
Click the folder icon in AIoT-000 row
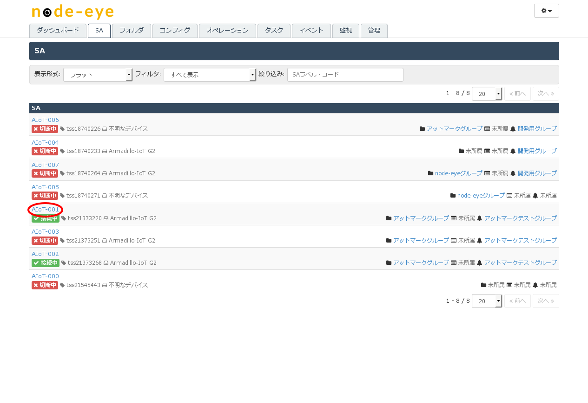tap(483, 285)
